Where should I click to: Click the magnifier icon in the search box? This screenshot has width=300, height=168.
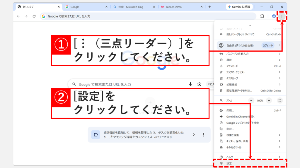(x=74, y=84)
